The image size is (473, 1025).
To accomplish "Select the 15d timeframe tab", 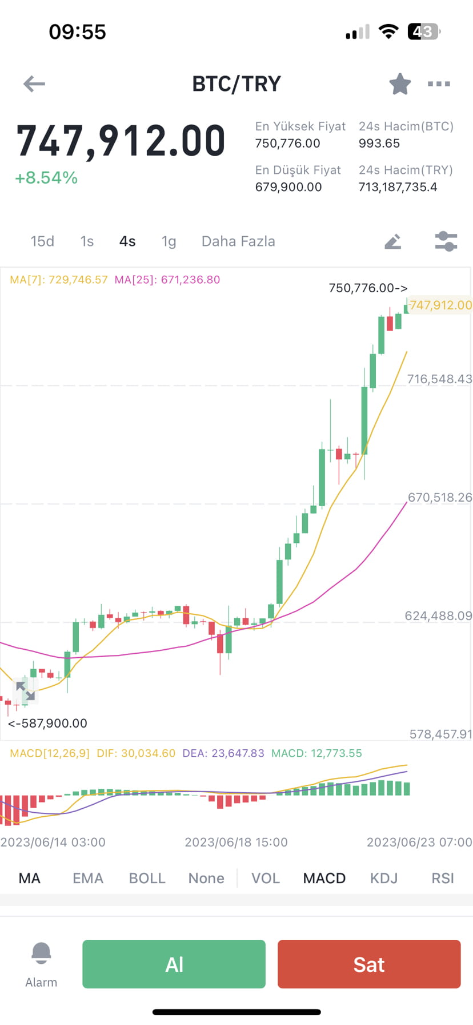I will click(x=42, y=241).
